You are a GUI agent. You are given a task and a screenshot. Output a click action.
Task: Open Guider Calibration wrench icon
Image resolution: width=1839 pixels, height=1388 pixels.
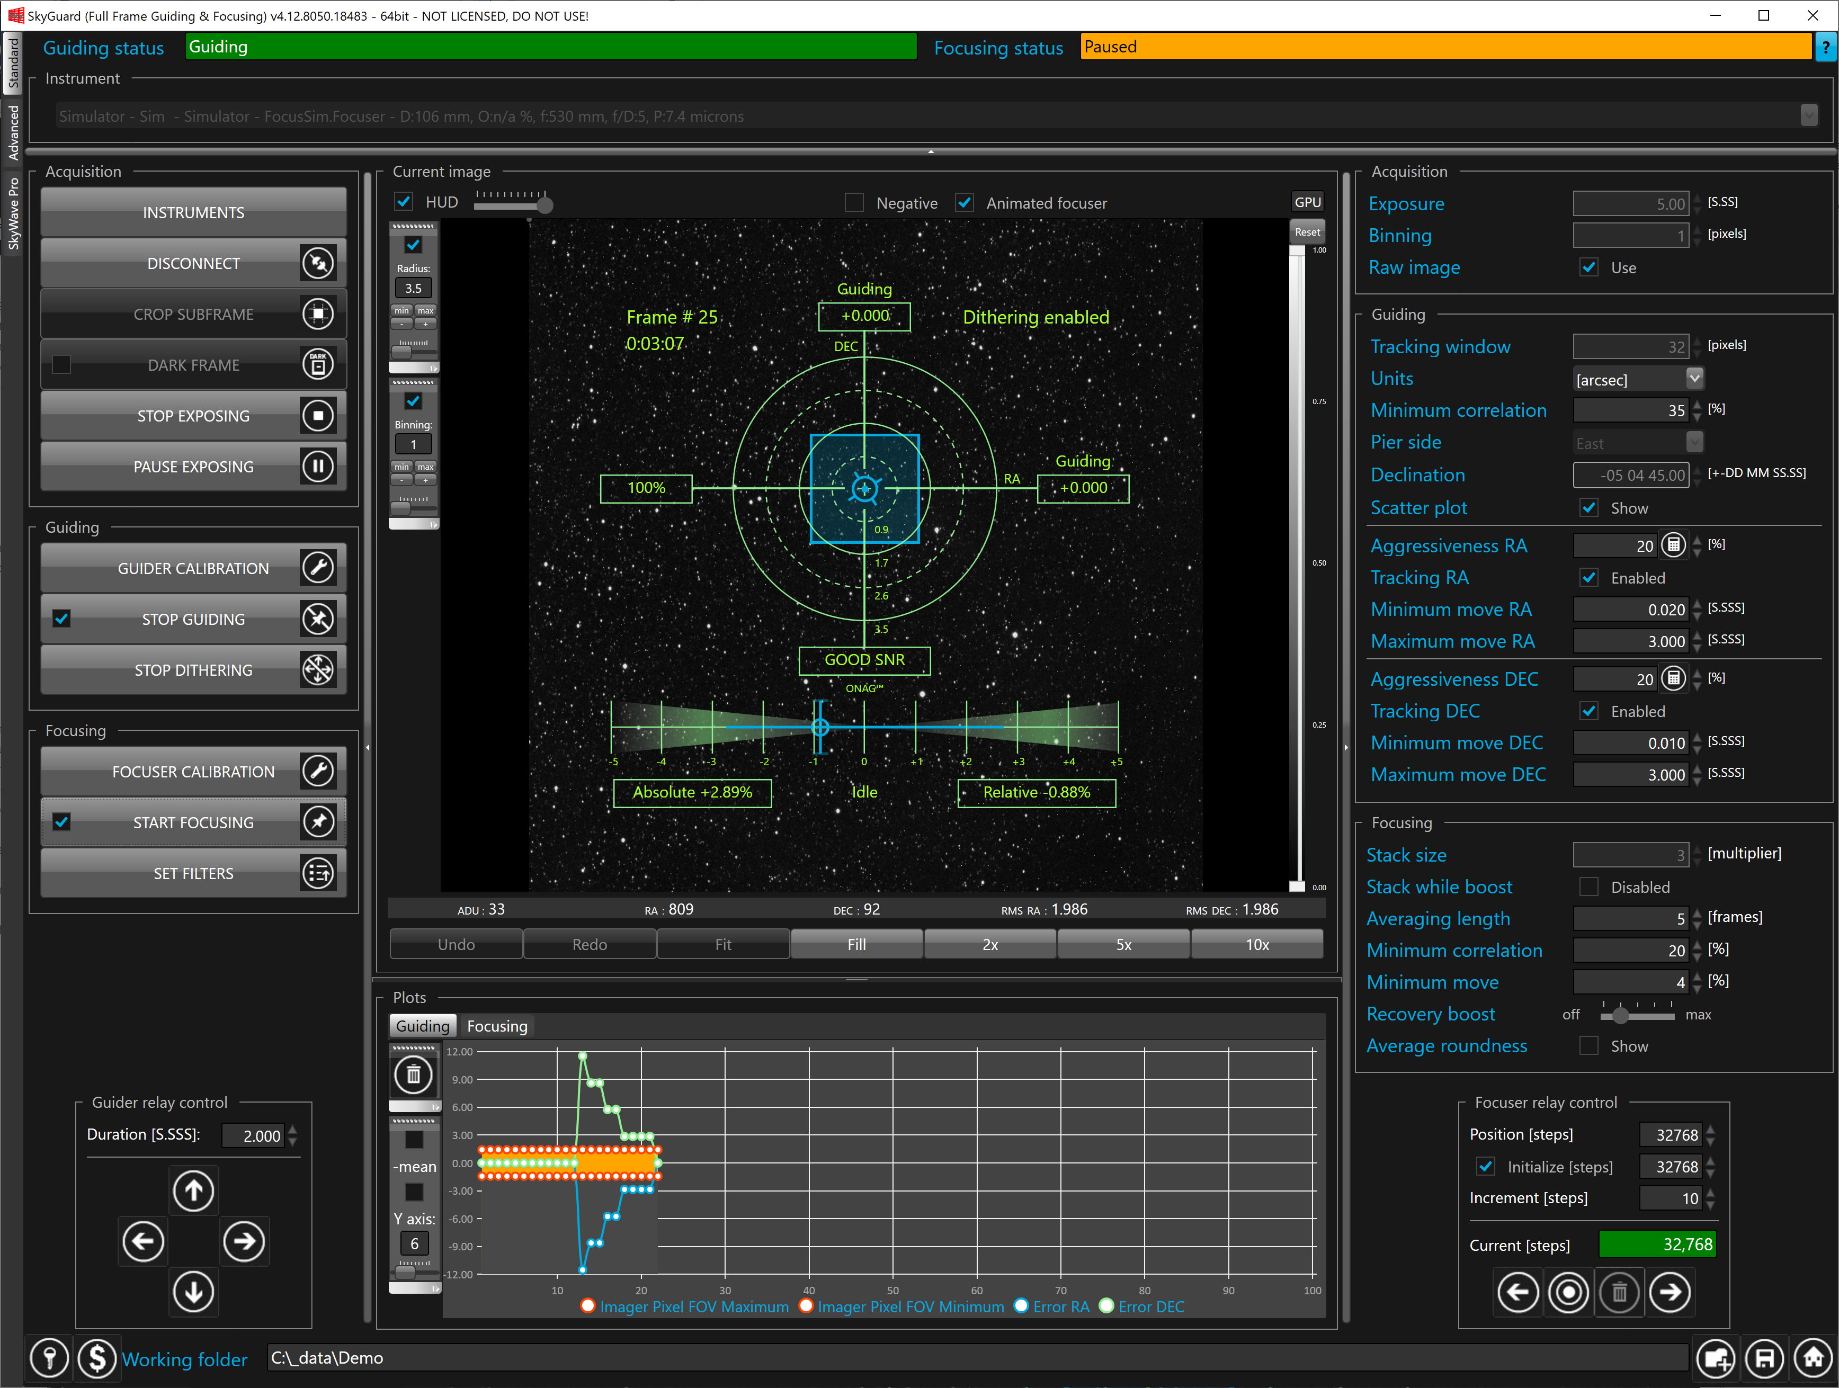[318, 569]
